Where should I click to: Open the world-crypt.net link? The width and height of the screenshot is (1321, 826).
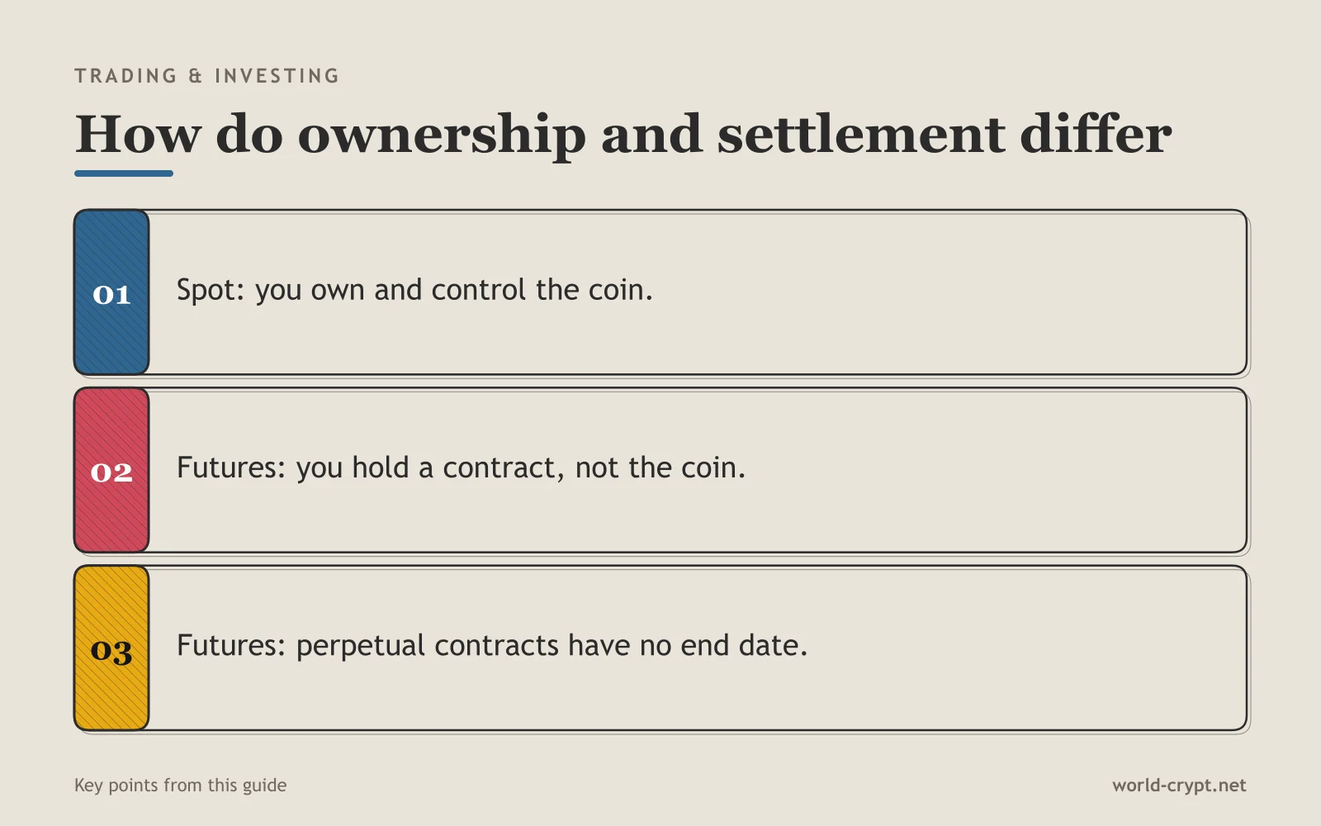coord(1179,786)
